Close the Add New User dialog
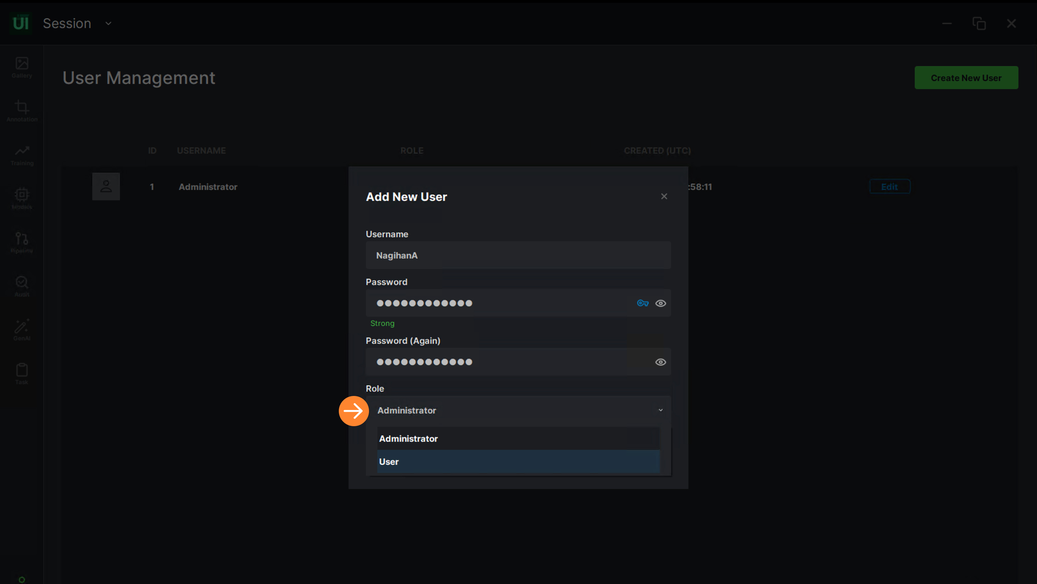The height and width of the screenshot is (584, 1037). 664,196
